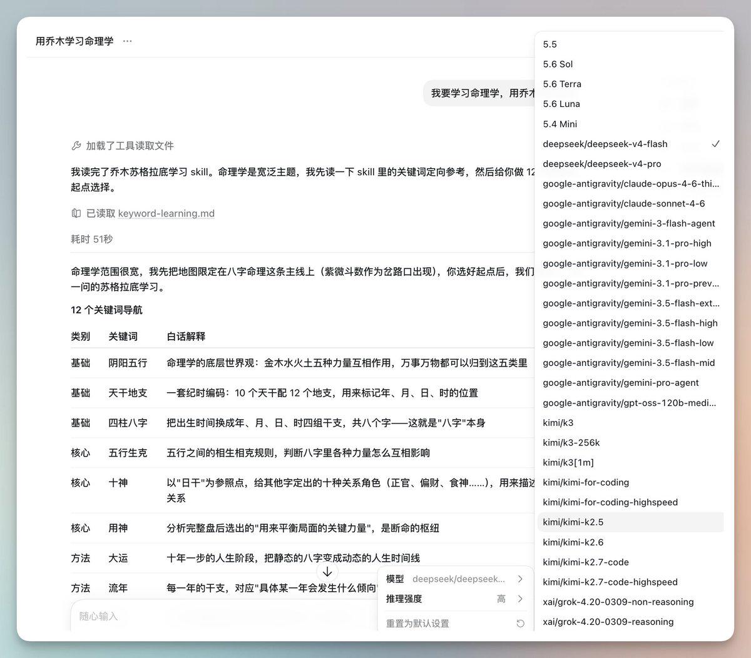Choose gemini-3.1-pro-prev model

point(631,283)
